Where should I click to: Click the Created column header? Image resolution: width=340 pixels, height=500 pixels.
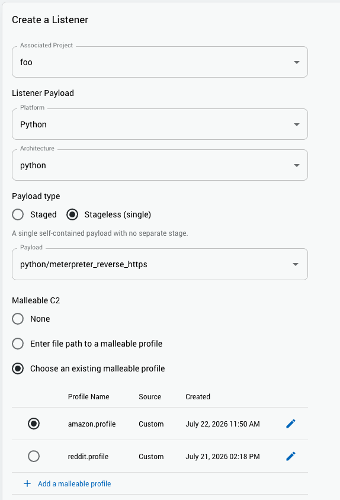(198, 397)
